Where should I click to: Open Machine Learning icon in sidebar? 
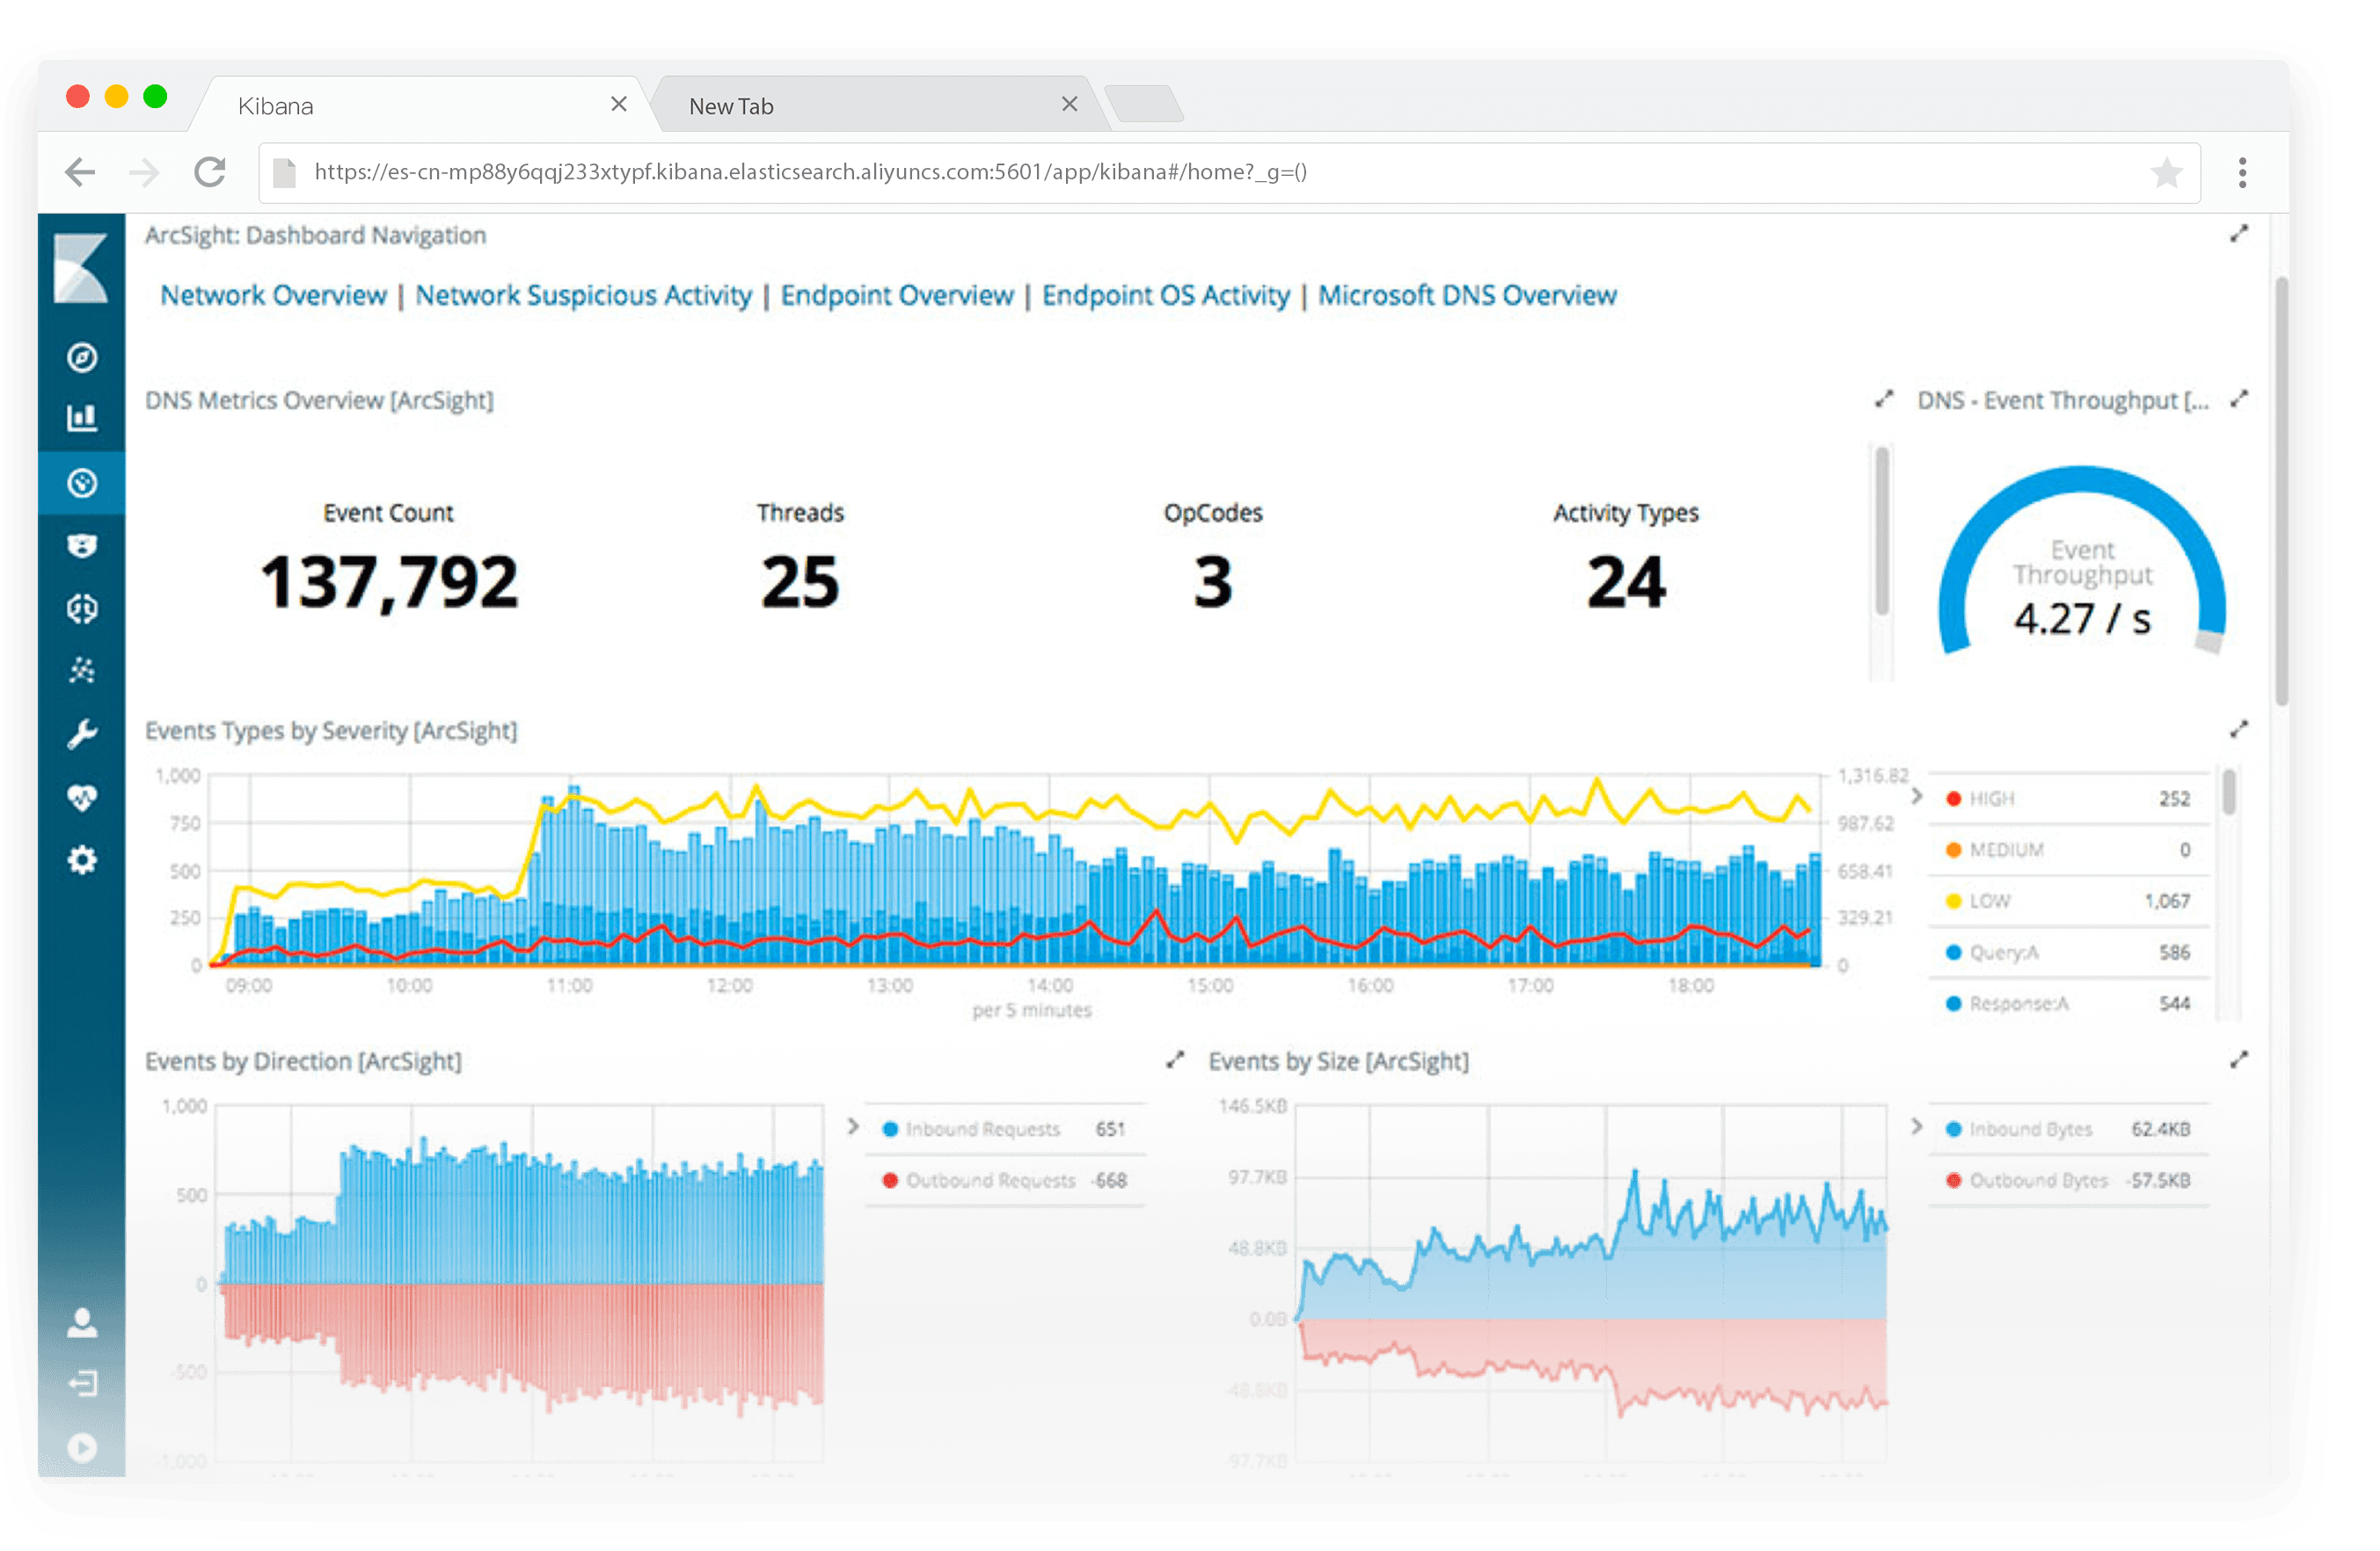82,608
